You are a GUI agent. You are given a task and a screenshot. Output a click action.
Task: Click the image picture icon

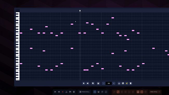106,92
